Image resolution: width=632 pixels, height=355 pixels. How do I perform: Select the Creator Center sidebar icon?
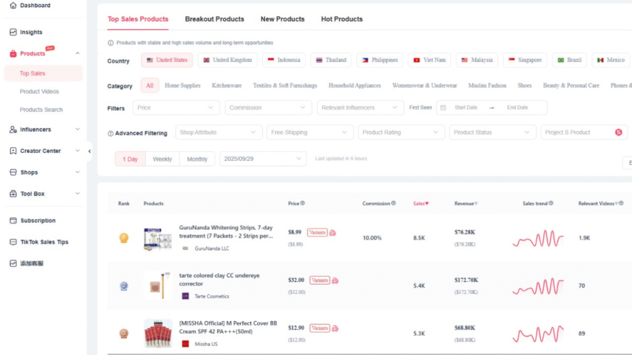[14, 150]
